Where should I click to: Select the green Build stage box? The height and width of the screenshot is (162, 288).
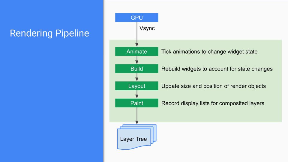tap(137, 69)
